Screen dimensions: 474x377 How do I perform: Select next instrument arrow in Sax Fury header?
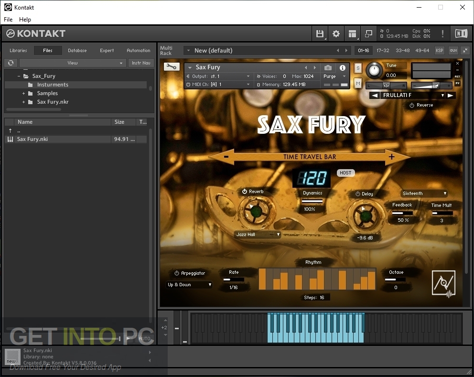pyautogui.click(x=315, y=68)
